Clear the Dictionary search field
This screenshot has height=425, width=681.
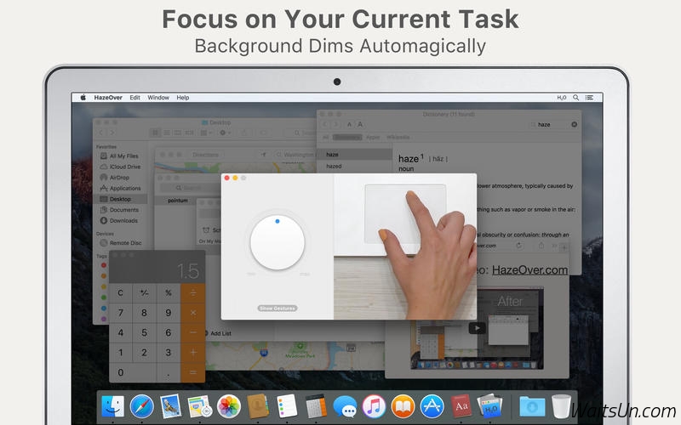574,124
